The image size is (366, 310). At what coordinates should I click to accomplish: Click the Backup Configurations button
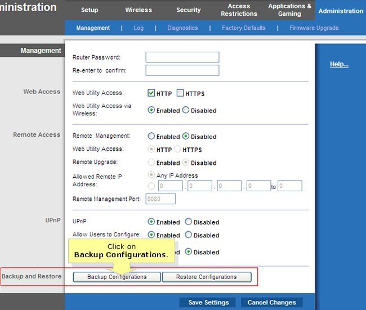pos(117,277)
